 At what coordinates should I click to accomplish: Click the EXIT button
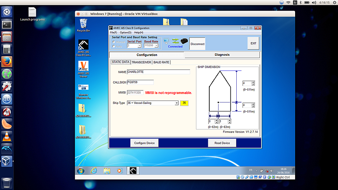pyautogui.click(x=253, y=43)
